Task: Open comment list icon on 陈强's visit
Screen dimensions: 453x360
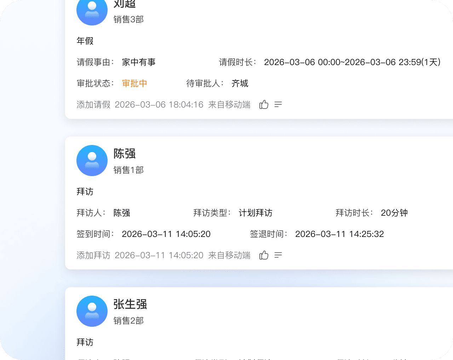Action: (278, 255)
